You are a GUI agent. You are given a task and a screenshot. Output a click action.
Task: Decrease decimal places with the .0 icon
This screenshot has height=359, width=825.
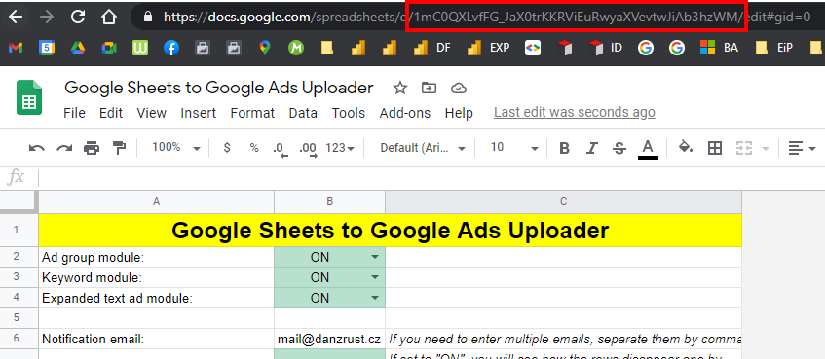(280, 149)
